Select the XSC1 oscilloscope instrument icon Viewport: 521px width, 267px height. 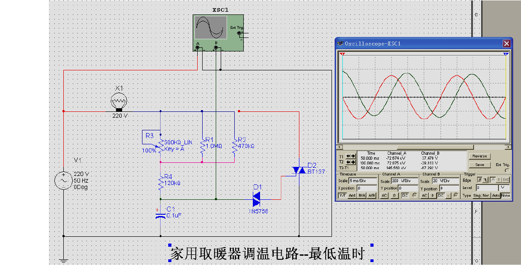tap(218, 33)
